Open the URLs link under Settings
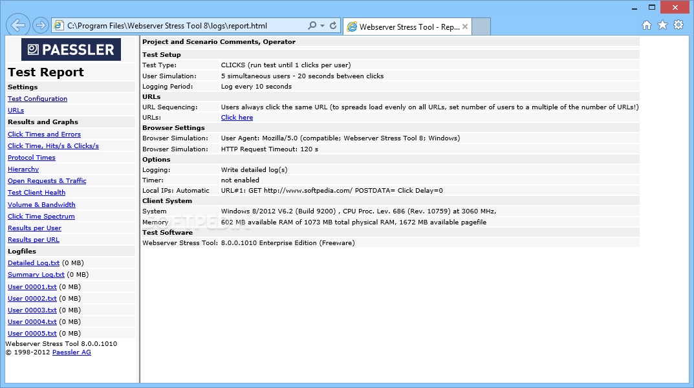Image resolution: width=694 pixels, height=388 pixels. (16, 110)
